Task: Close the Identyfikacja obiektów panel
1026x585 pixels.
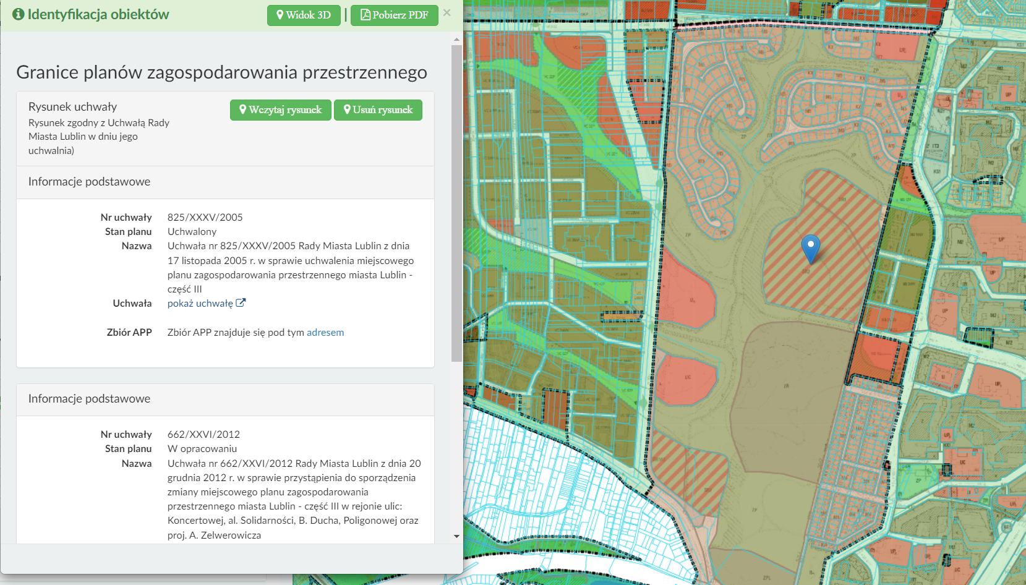Action: pos(447,13)
